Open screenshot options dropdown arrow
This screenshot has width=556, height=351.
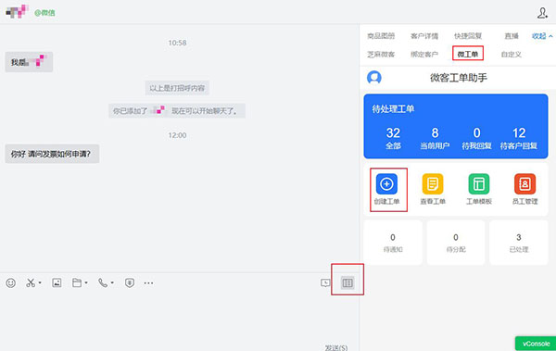point(40,282)
